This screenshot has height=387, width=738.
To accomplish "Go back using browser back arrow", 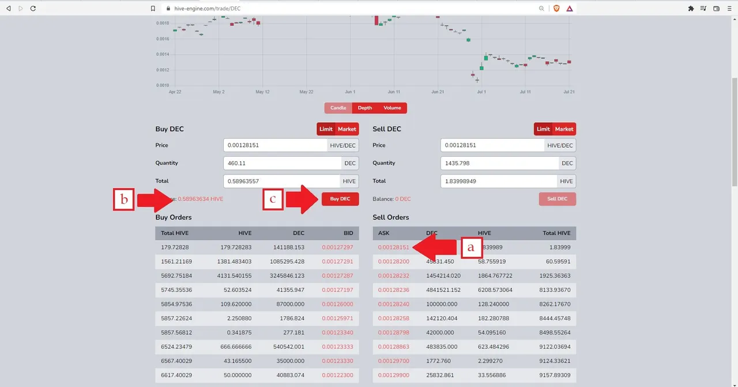I will pos(8,9).
